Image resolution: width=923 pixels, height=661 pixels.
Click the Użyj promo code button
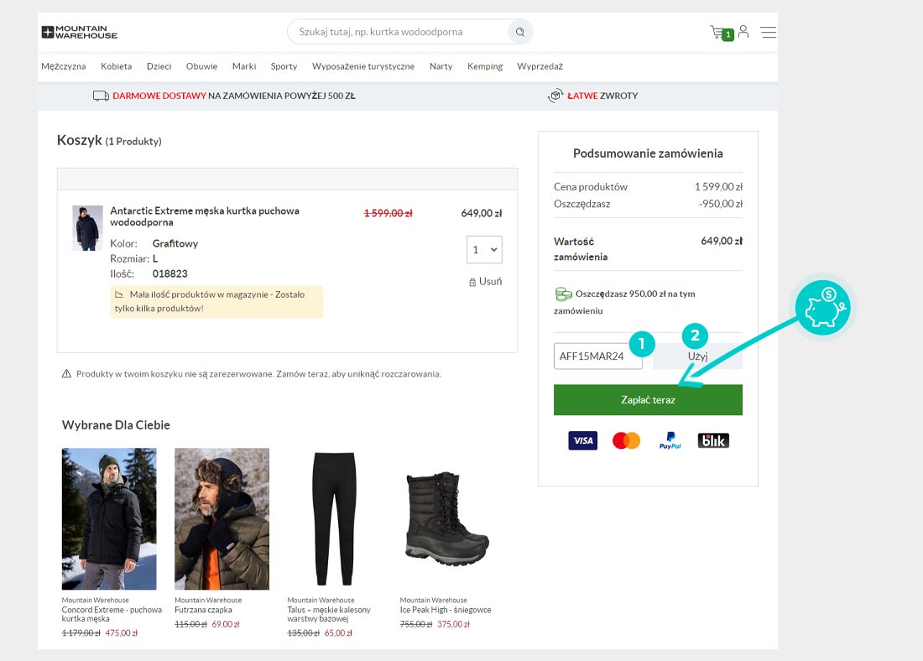697,357
